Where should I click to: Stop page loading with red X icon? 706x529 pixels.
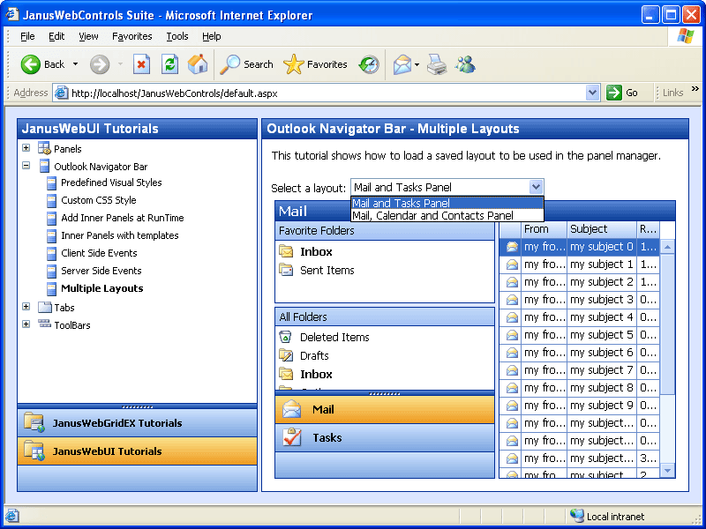(141, 64)
